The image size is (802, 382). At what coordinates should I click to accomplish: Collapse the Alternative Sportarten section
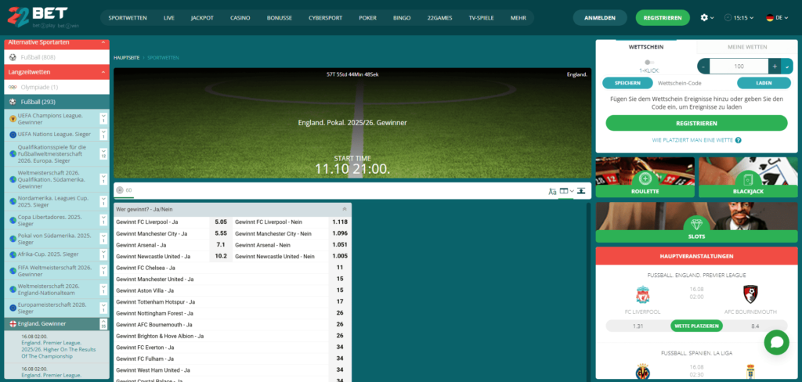103,42
